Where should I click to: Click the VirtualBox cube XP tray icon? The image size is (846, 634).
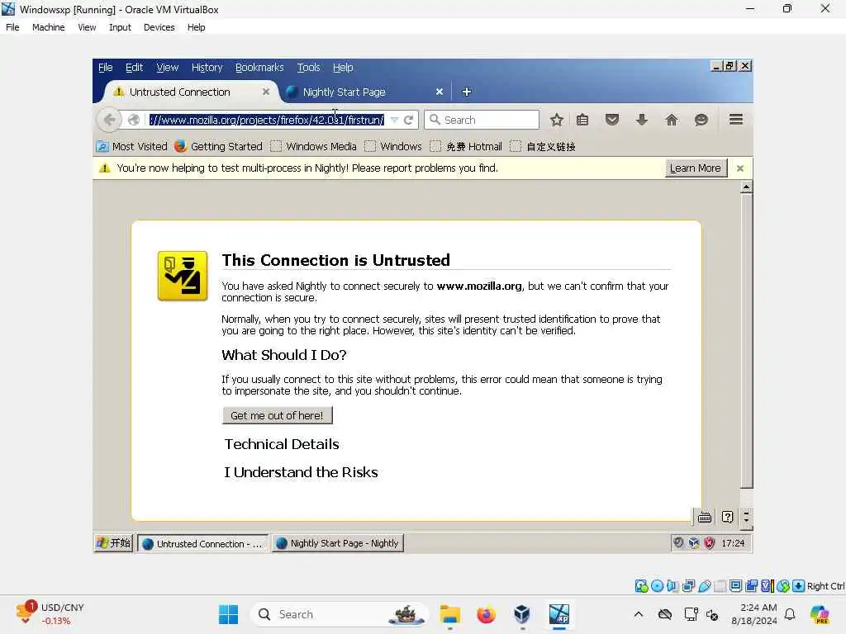[x=694, y=543]
